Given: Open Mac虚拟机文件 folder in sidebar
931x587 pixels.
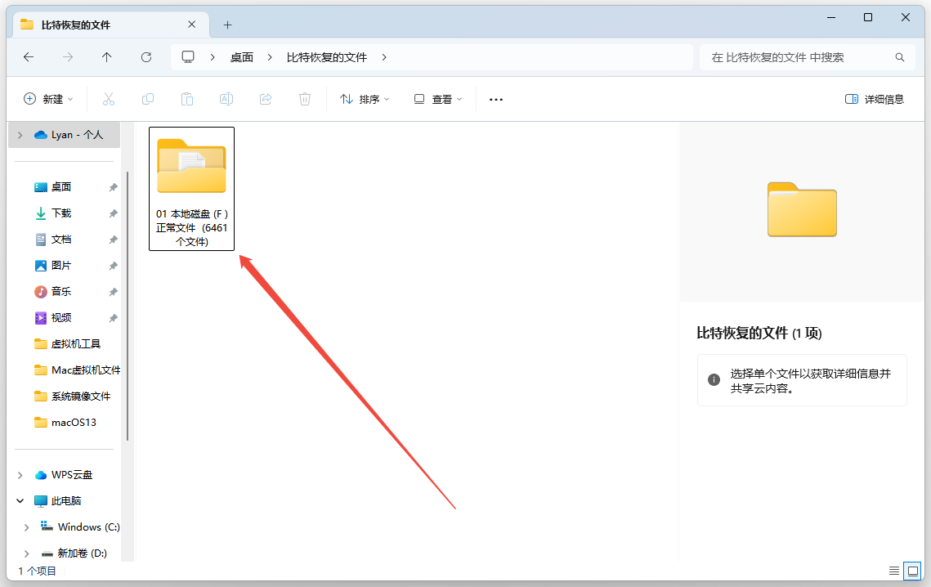Looking at the screenshot, I should (77, 370).
